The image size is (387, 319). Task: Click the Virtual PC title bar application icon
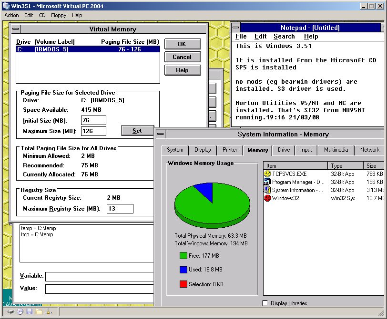(6, 6)
